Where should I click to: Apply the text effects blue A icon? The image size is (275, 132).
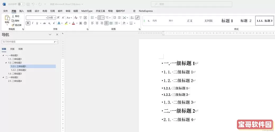[x=59, y=23]
